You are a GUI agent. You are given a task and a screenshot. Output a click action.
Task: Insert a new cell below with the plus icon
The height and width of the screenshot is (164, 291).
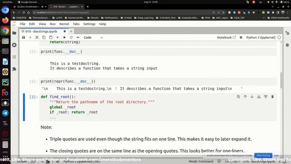click(30, 37)
